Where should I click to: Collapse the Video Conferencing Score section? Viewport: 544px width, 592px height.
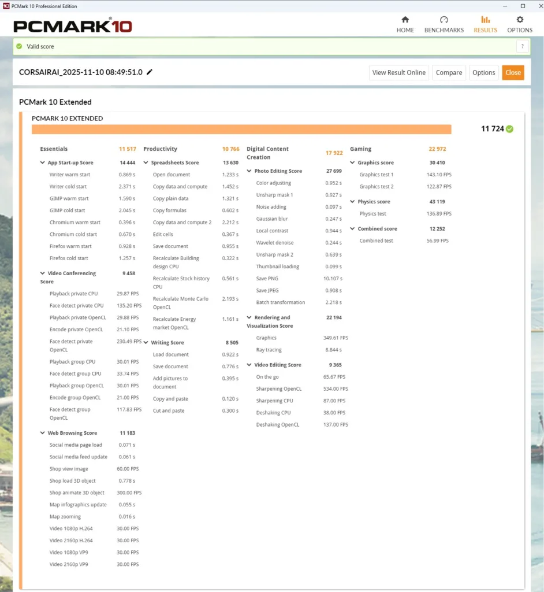43,273
